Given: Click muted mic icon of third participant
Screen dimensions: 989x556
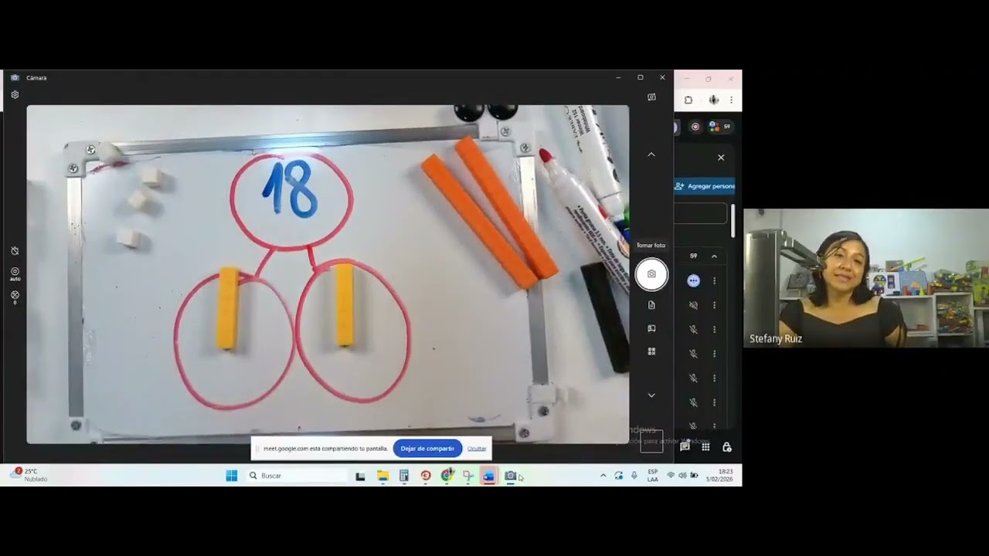Looking at the screenshot, I should pos(693,330).
